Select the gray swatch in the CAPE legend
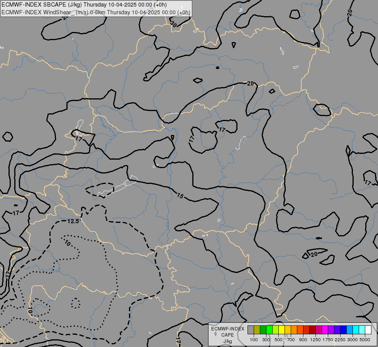378x347 pixels. point(251,330)
